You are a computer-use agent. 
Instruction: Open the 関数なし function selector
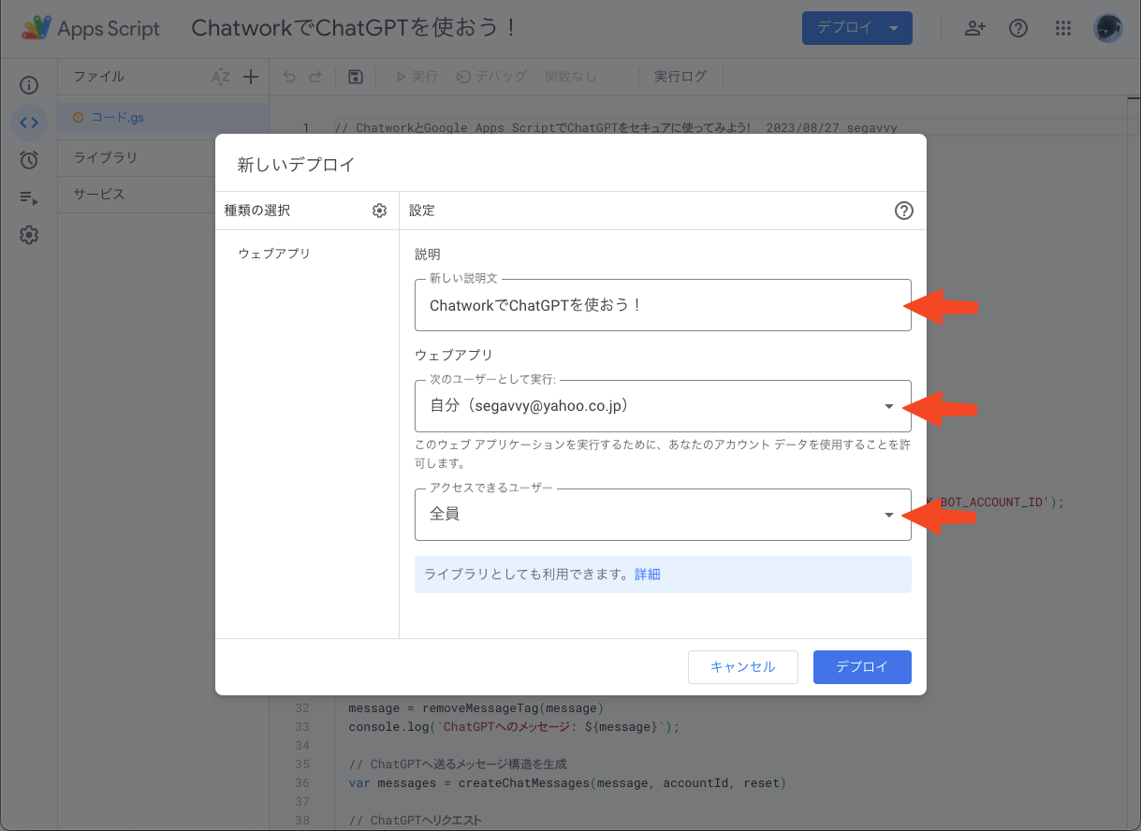click(571, 77)
